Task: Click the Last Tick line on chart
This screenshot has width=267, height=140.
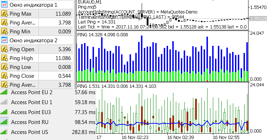Action: point(162,27)
